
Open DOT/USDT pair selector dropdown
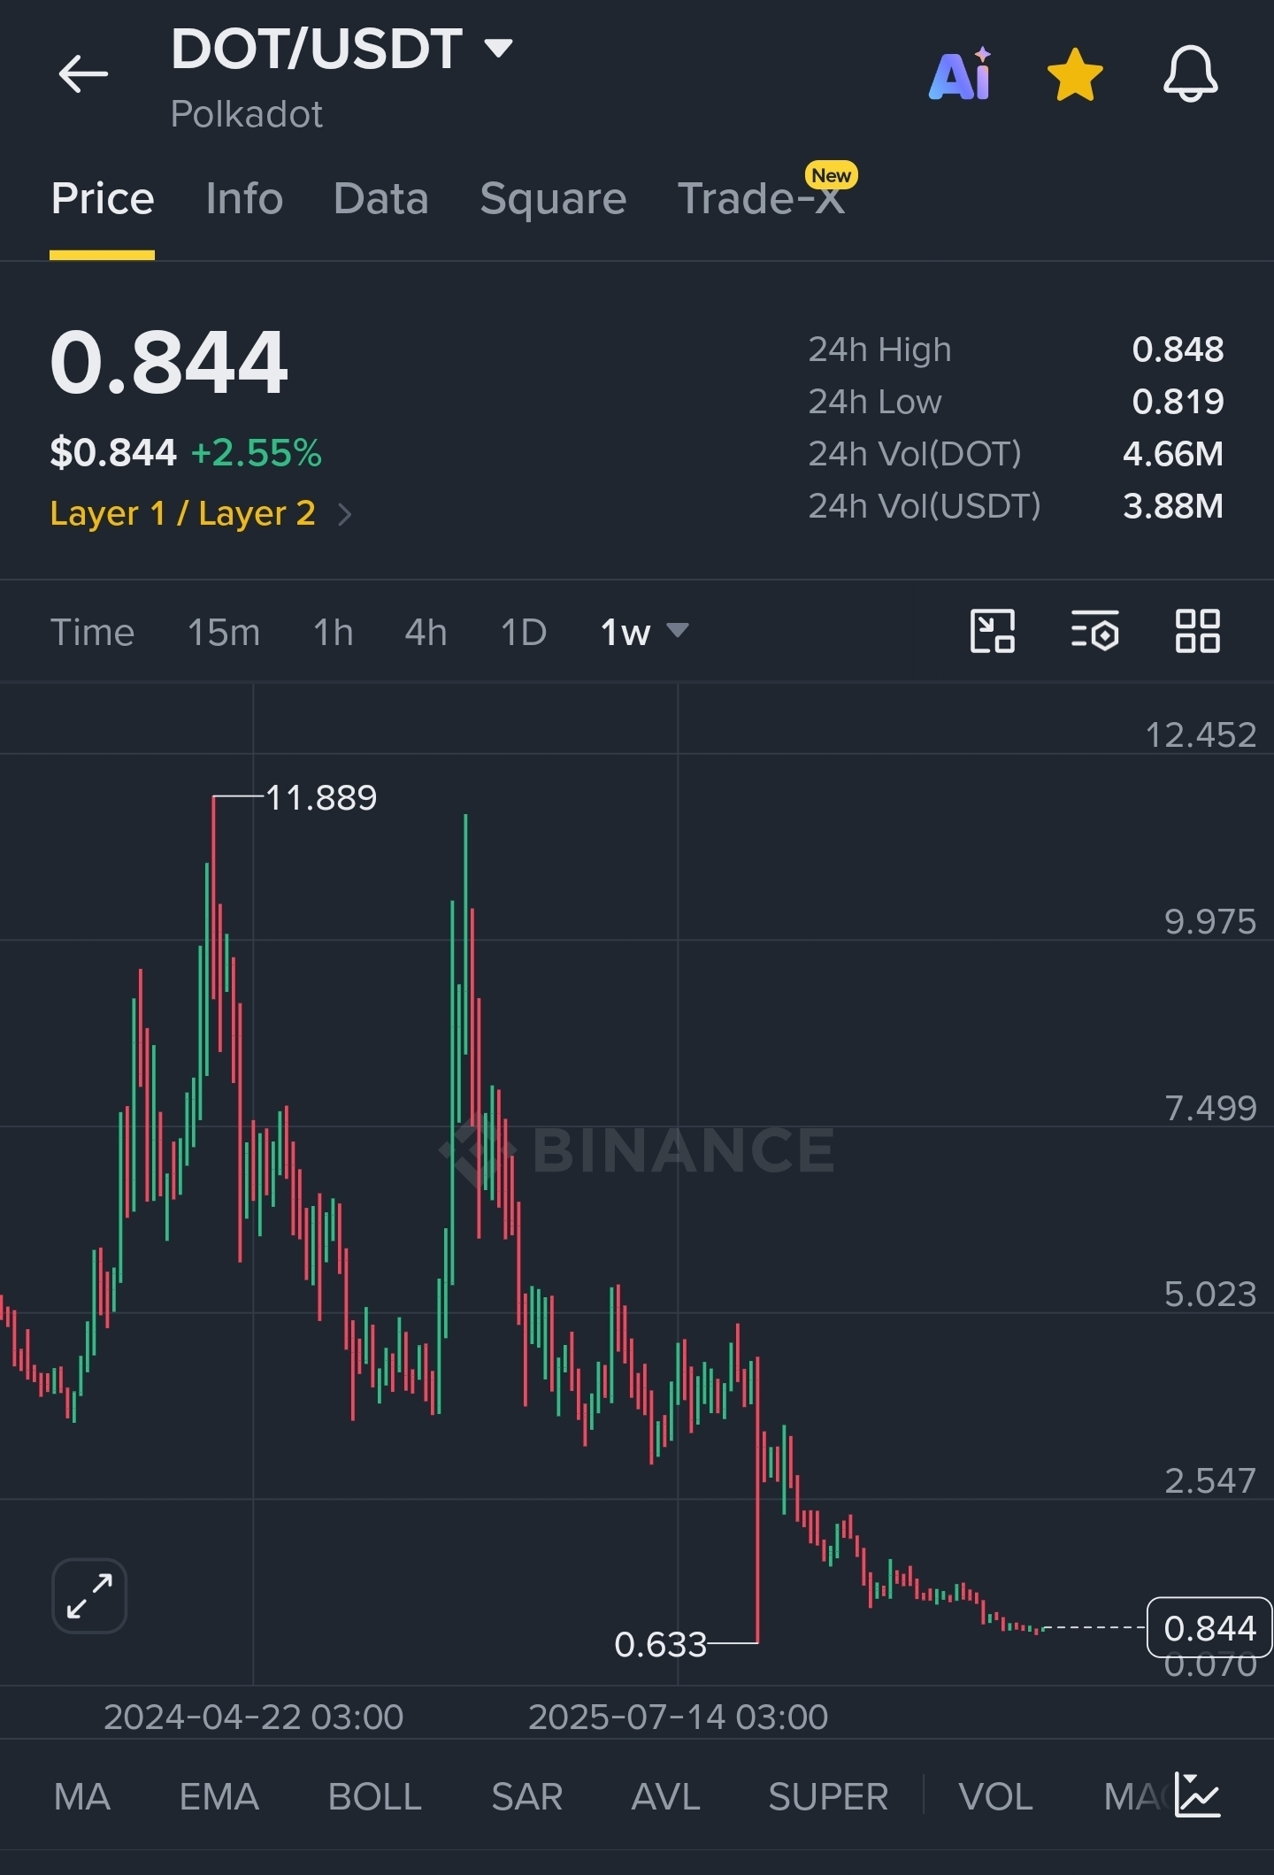coord(342,48)
